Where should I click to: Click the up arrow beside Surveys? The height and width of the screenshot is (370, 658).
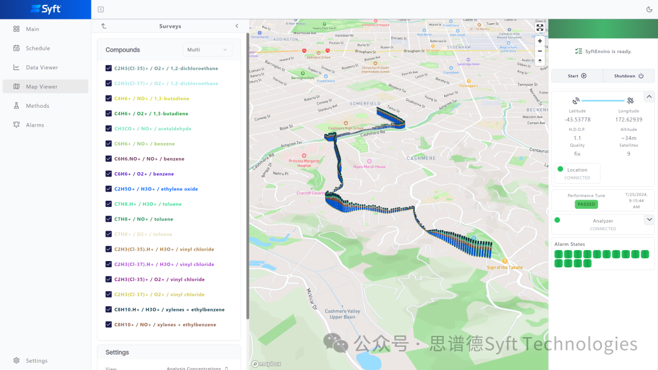pos(104,26)
